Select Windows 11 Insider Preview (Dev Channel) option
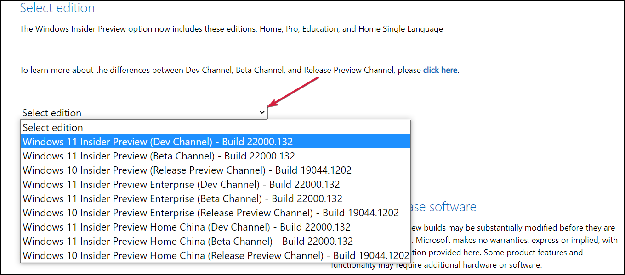 pyautogui.click(x=158, y=142)
